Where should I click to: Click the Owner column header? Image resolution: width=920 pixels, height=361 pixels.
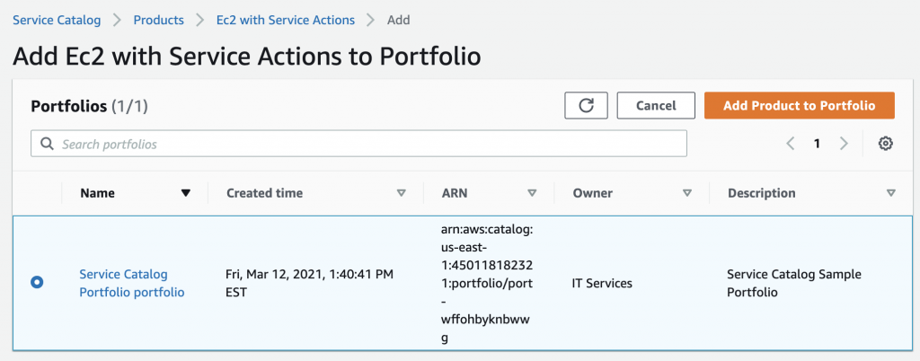coord(593,193)
